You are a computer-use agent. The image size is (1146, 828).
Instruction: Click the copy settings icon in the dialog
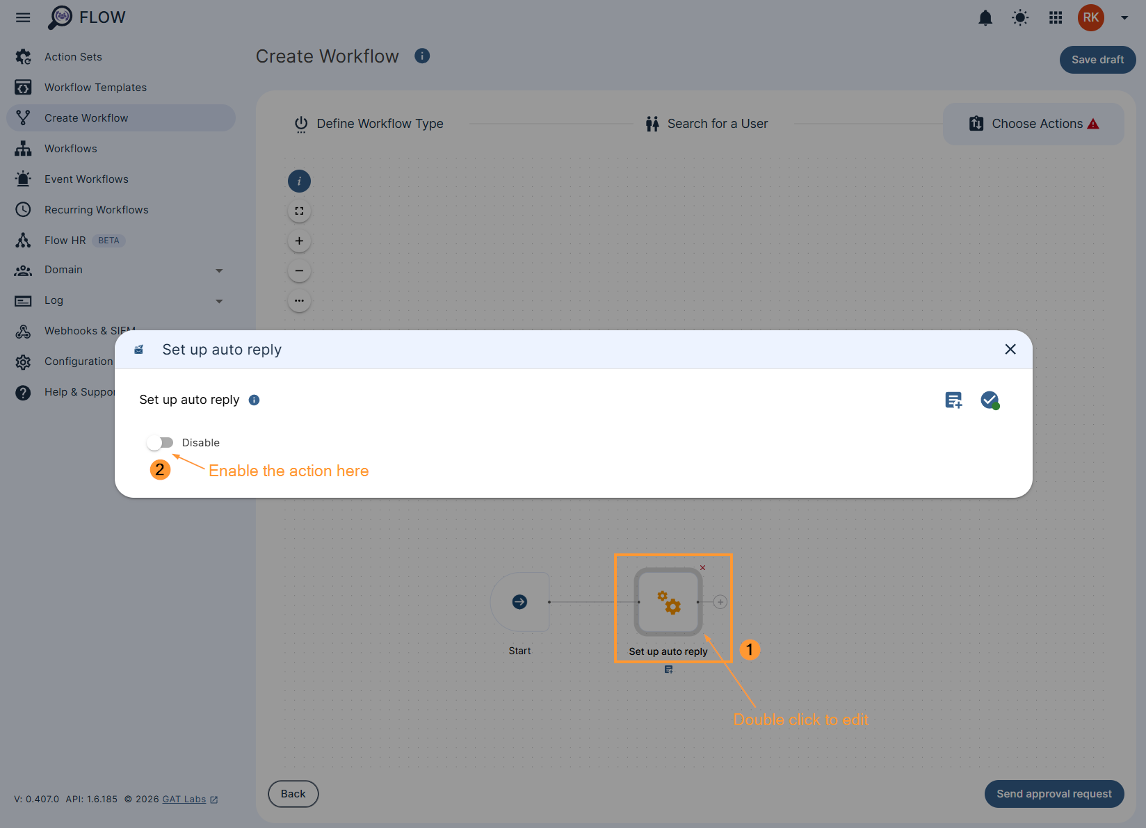pos(953,400)
